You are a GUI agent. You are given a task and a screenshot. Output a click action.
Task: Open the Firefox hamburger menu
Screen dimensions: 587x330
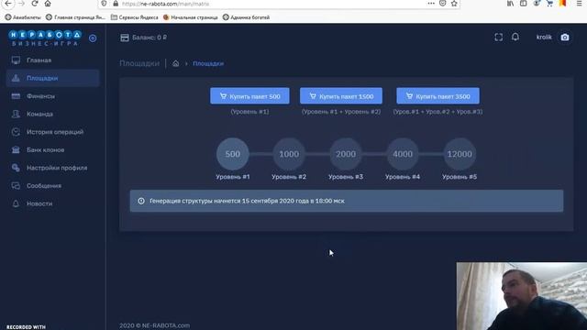click(x=579, y=4)
